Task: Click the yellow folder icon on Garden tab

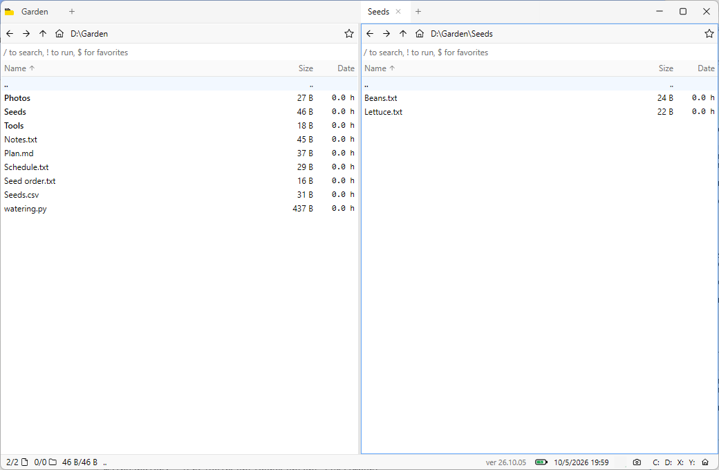Action: [9, 12]
